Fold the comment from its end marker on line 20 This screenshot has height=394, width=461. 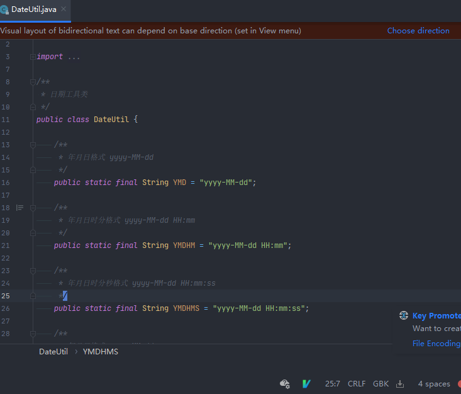tap(33, 233)
